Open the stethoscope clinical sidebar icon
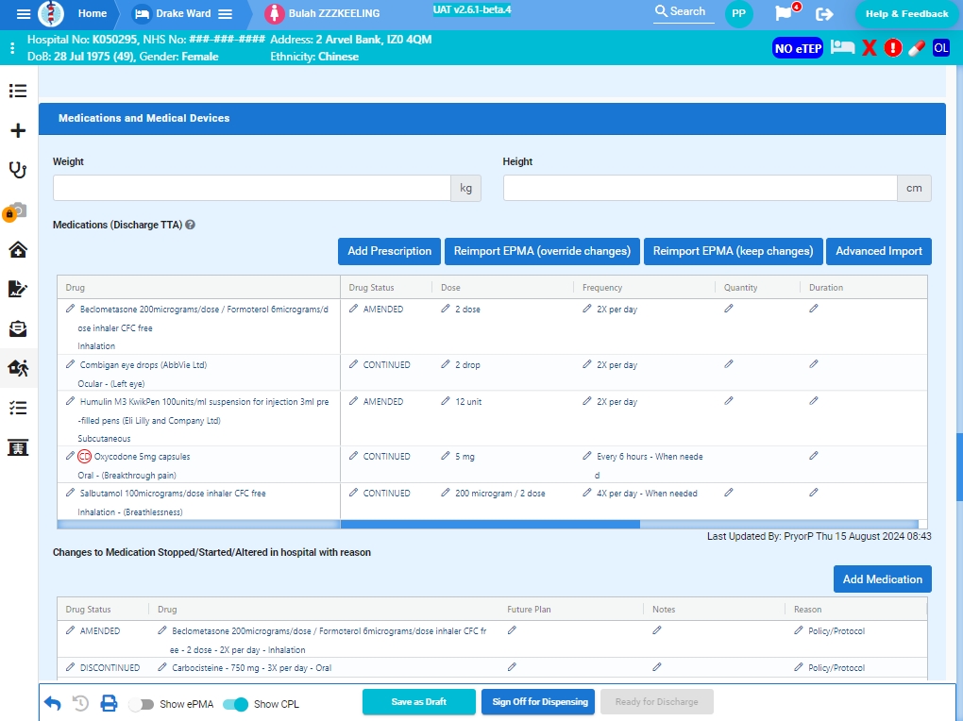 [x=18, y=170]
